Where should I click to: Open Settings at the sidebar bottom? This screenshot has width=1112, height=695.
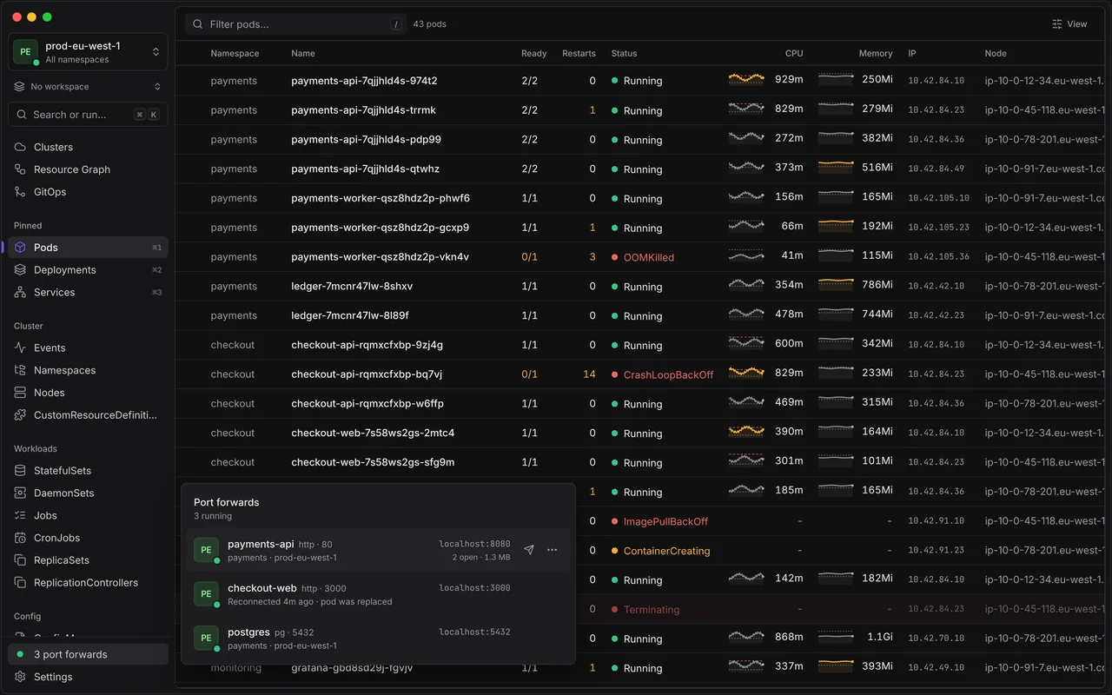click(88, 677)
